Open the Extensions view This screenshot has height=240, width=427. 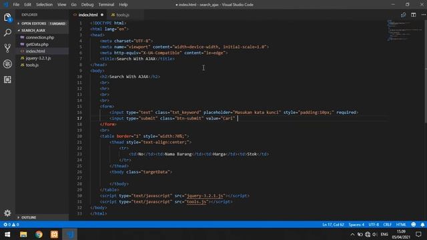7,79
